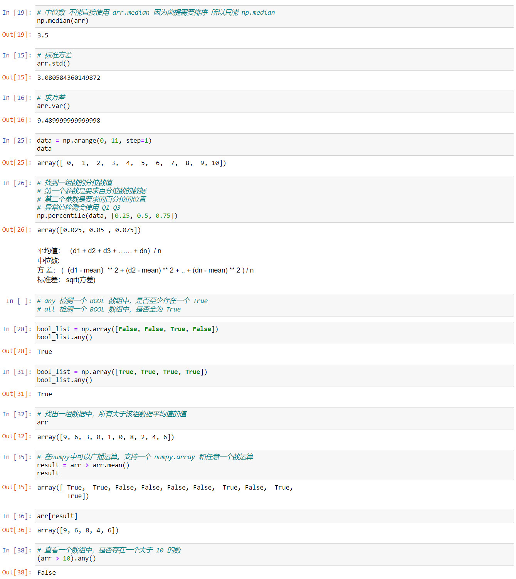Screen dimensions: 516x579
Task: Click the np.percentile code line
Action: [x=107, y=216]
